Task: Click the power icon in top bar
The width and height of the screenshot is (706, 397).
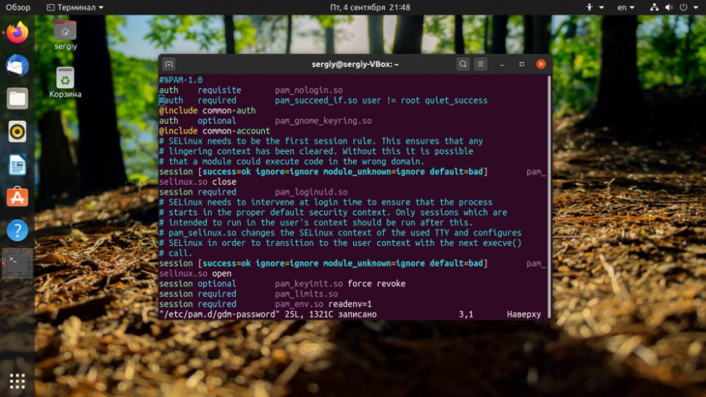Action: [683, 7]
